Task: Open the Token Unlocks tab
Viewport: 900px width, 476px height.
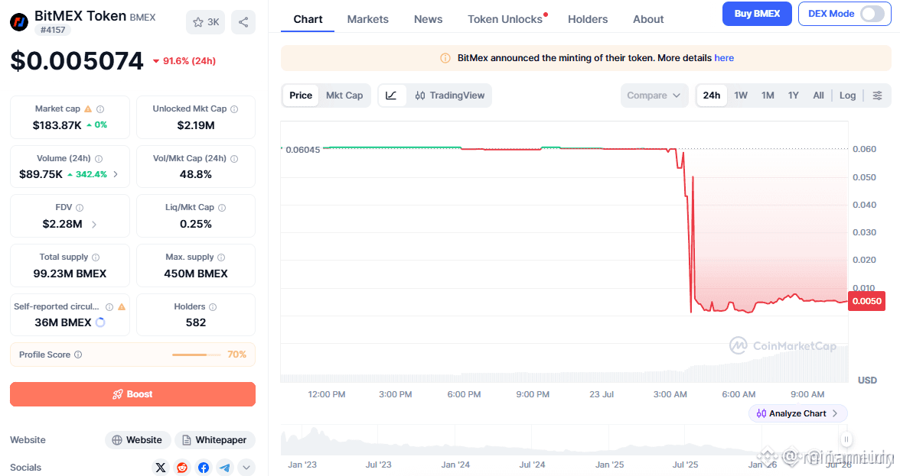Action: pos(505,19)
